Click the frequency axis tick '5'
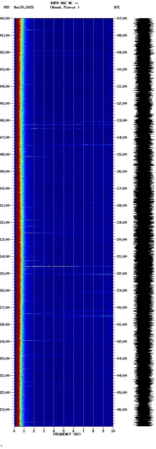This screenshot has width=156, height=449. (64, 431)
